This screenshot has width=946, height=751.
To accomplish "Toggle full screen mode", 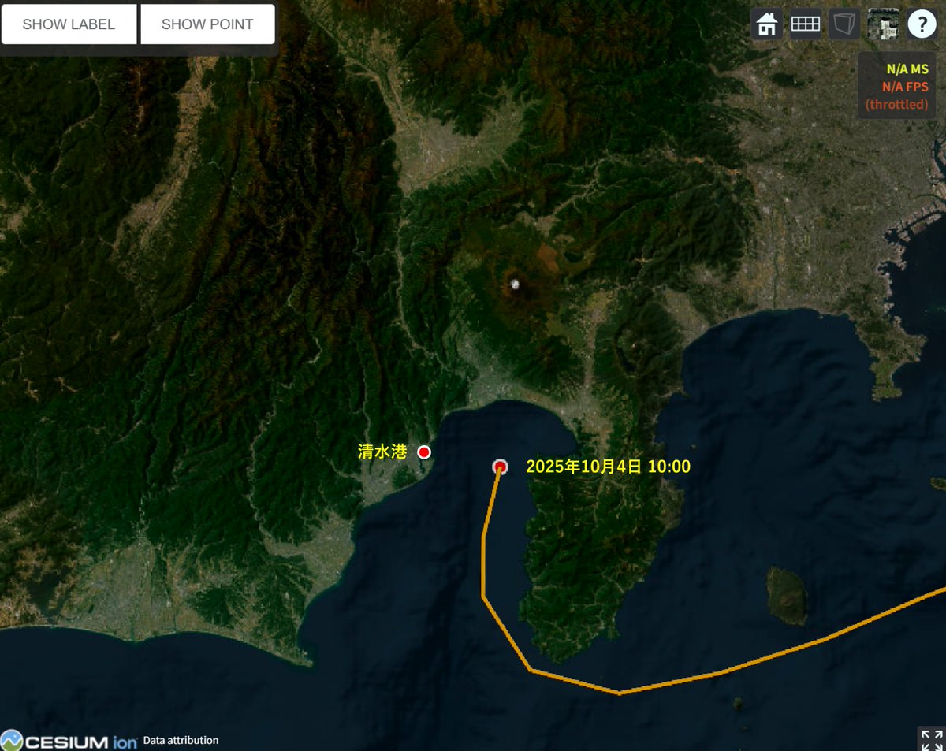I will point(932,739).
